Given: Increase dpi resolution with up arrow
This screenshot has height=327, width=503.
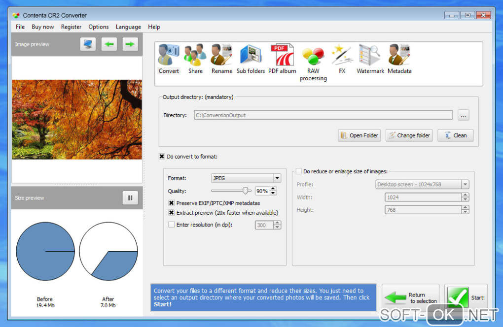Looking at the screenshot, I should tap(278, 223).
